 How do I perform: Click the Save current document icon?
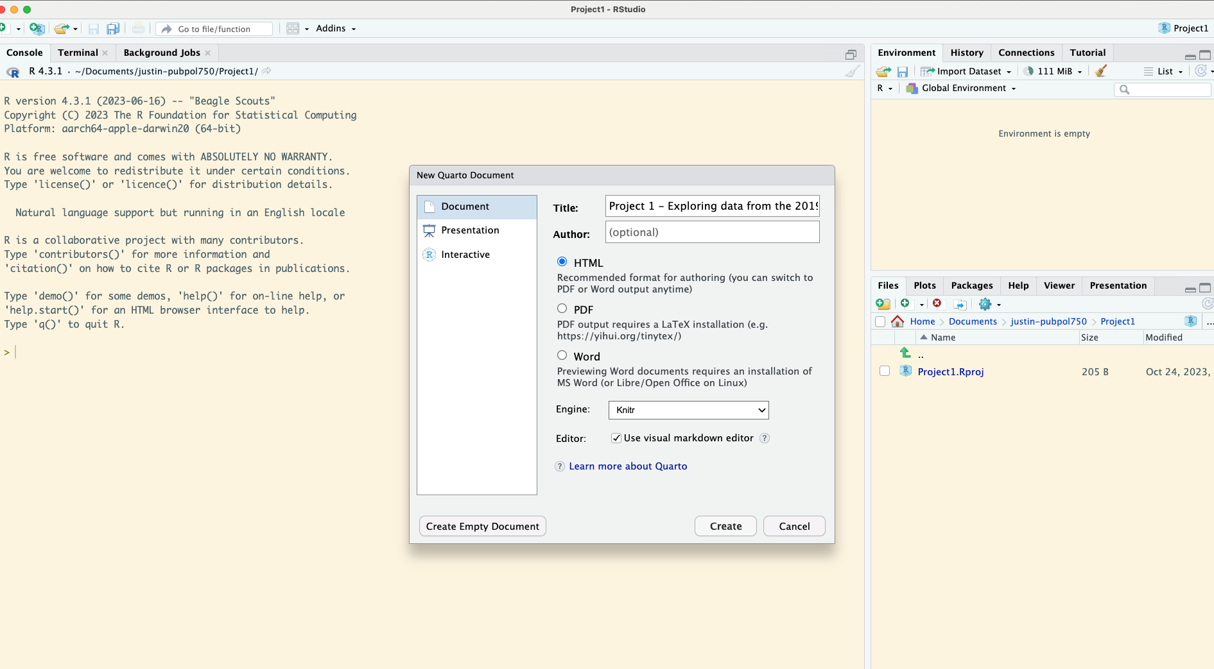coord(94,29)
